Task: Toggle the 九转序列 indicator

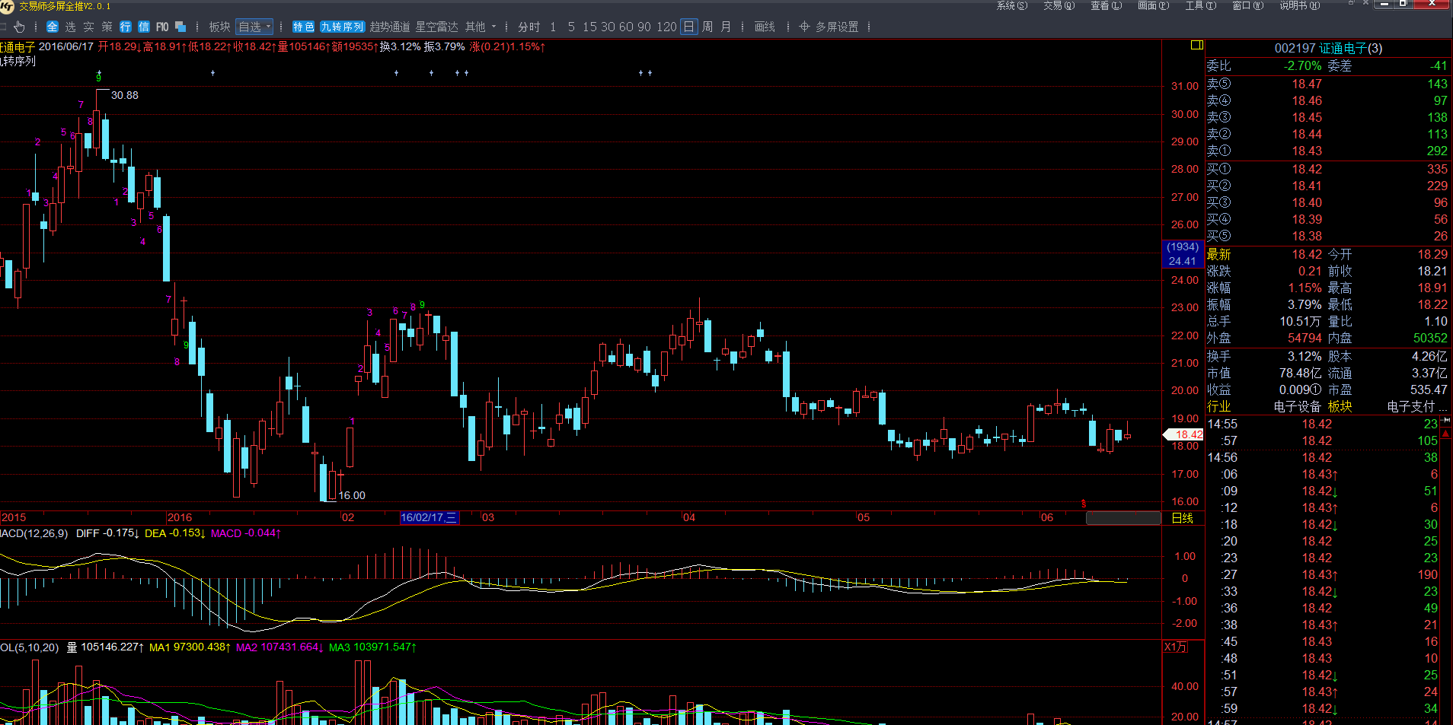Action: [x=342, y=27]
